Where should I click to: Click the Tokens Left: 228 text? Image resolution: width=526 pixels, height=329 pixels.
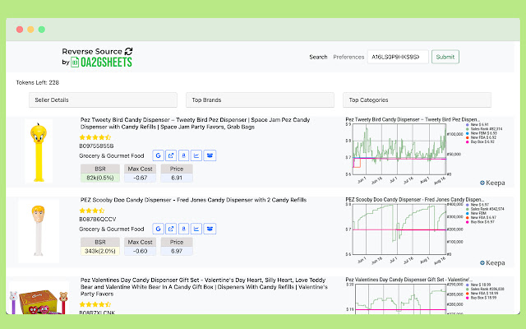(x=38, y=82)
